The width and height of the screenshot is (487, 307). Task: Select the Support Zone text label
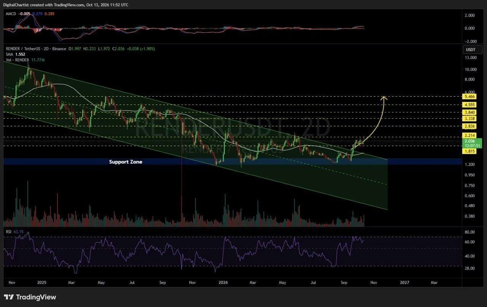tap(126, 162)
